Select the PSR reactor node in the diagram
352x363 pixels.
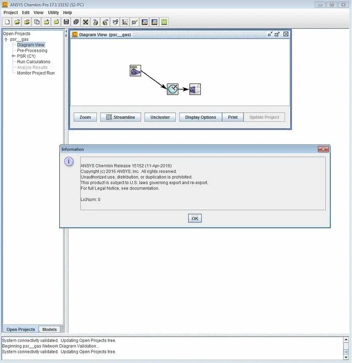click(172, 89)
